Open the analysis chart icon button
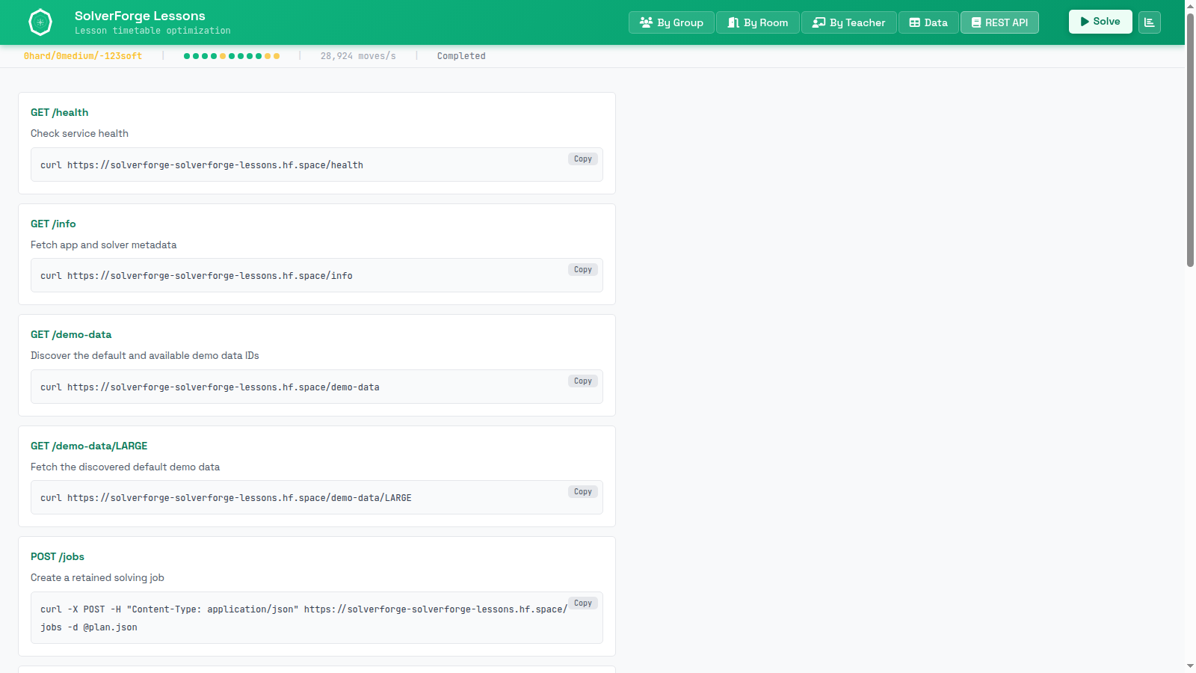The width and height of the screenshot is (1196, 673). (1150, 22)
